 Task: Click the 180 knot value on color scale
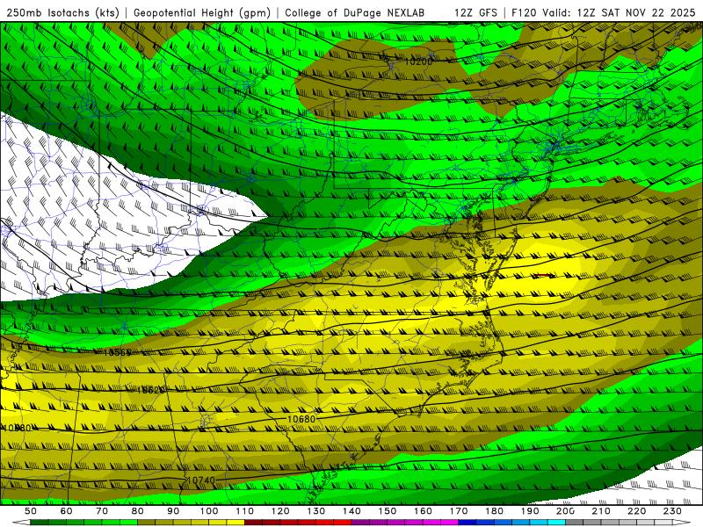(495, 511)
